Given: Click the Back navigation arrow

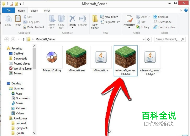Looking at the screenshot, I should [7, 39].
